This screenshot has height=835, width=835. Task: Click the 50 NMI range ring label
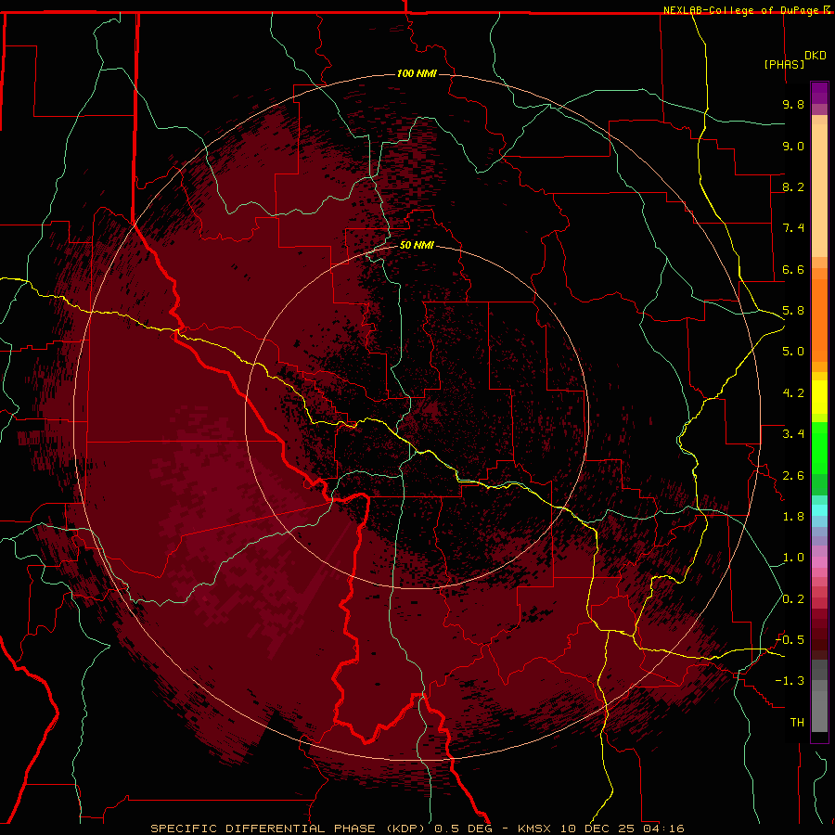[x=417, y=245]
